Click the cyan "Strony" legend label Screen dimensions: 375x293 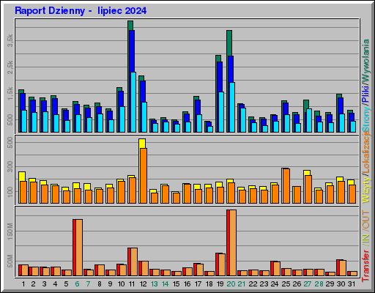pyautogui.click(x=365, y=119)
